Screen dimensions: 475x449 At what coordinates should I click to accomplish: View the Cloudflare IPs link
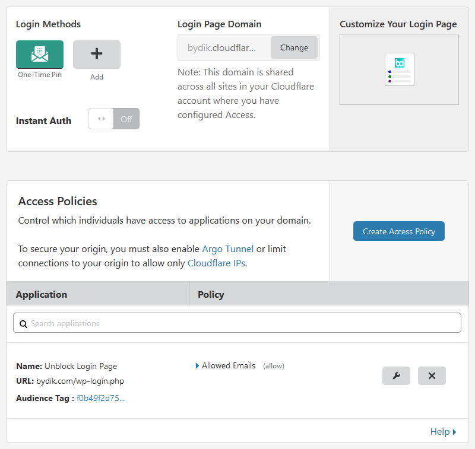tap(216, 263)
